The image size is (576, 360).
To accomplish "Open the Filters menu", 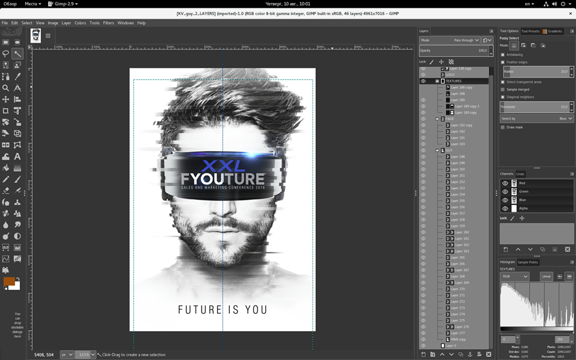I will [x=109, y=22].
